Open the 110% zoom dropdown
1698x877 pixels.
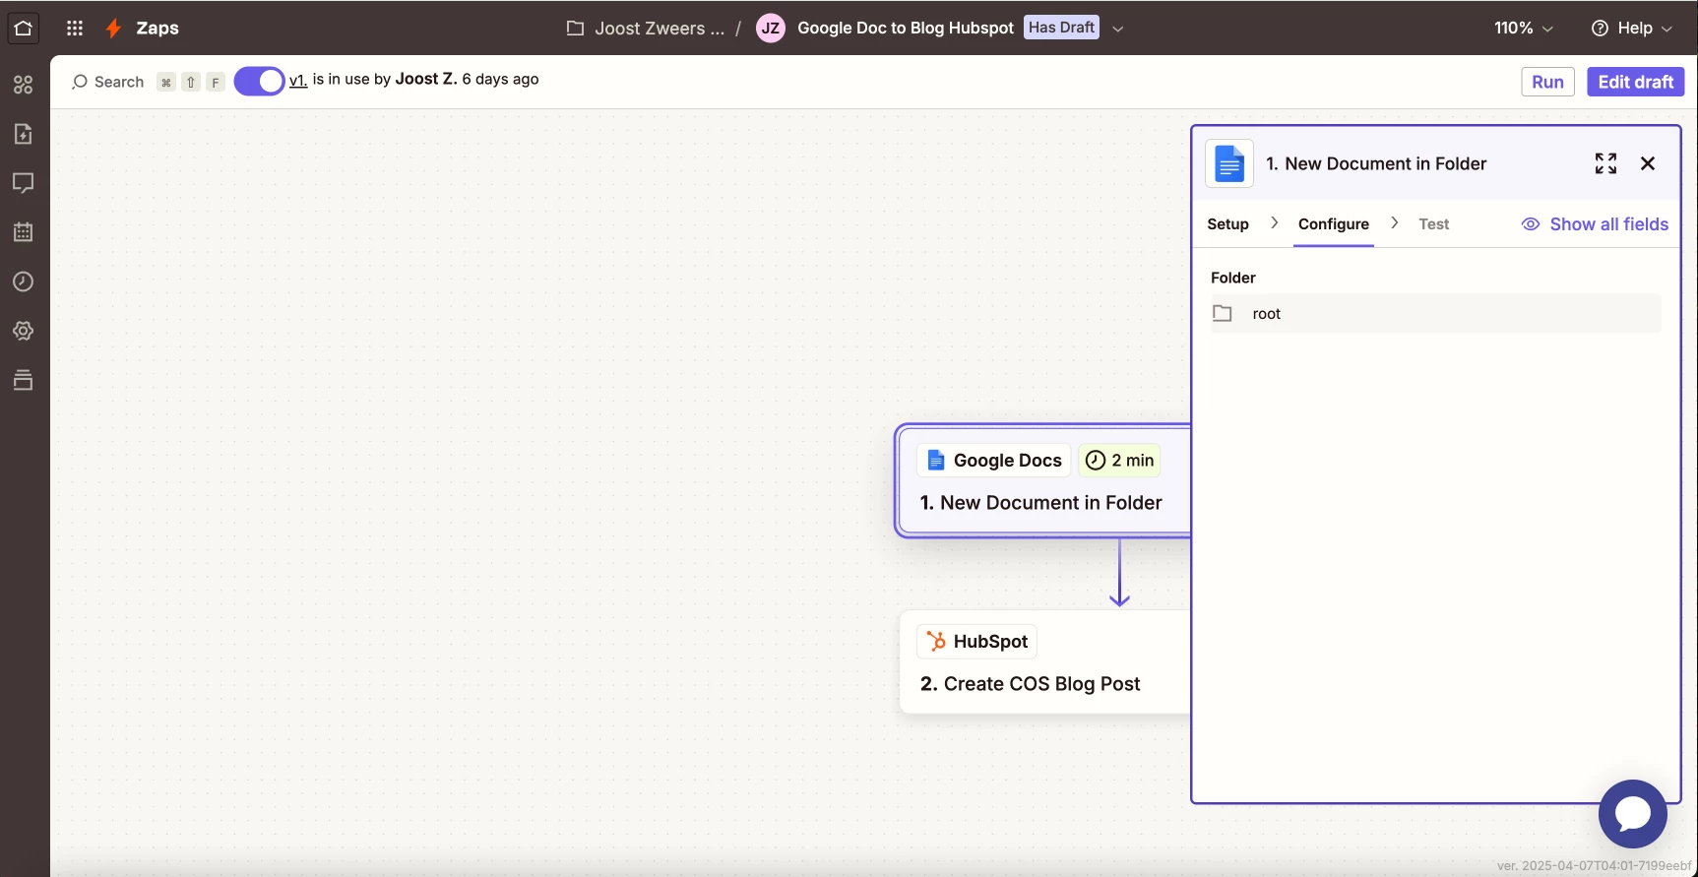tap(1523, 28)
